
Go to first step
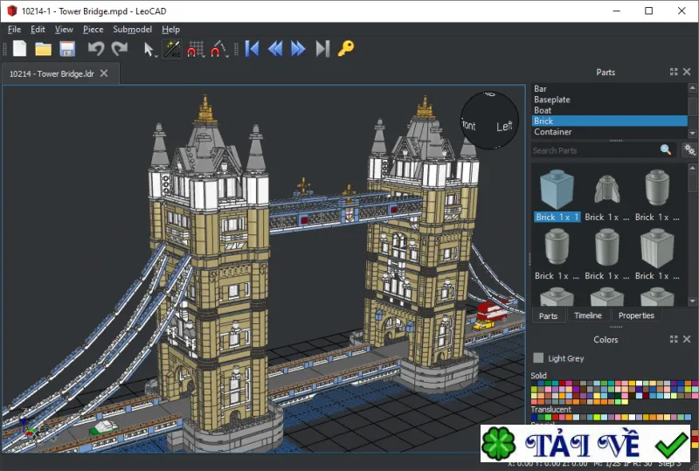pyautogui.click(x=252, y=49)
